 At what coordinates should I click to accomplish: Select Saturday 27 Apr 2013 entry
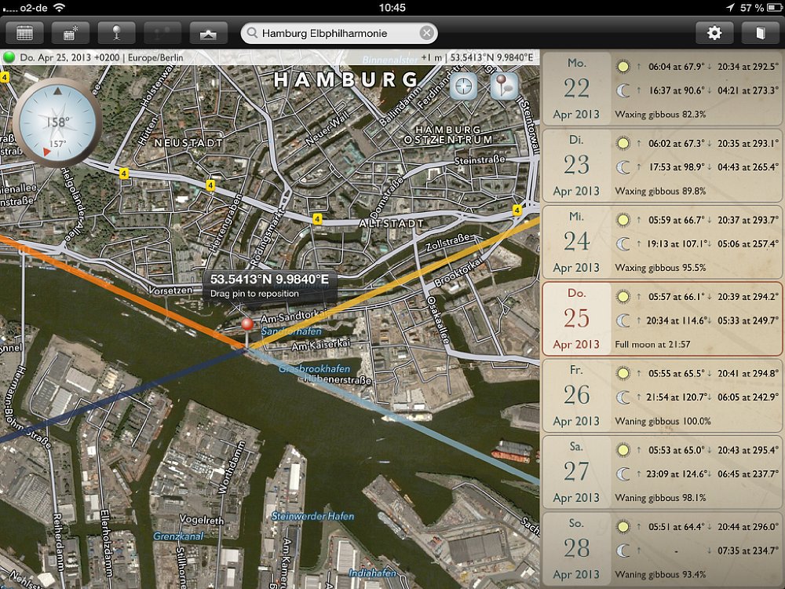pos(661,472)
